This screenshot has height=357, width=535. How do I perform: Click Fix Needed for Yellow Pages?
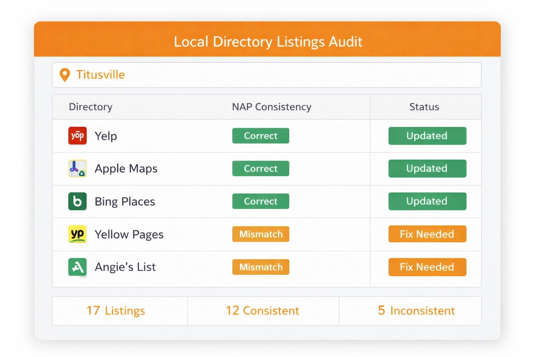coord(427,234)
